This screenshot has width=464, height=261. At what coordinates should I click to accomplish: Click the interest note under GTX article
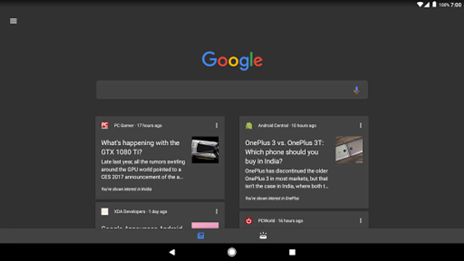[x=126, y=189]
